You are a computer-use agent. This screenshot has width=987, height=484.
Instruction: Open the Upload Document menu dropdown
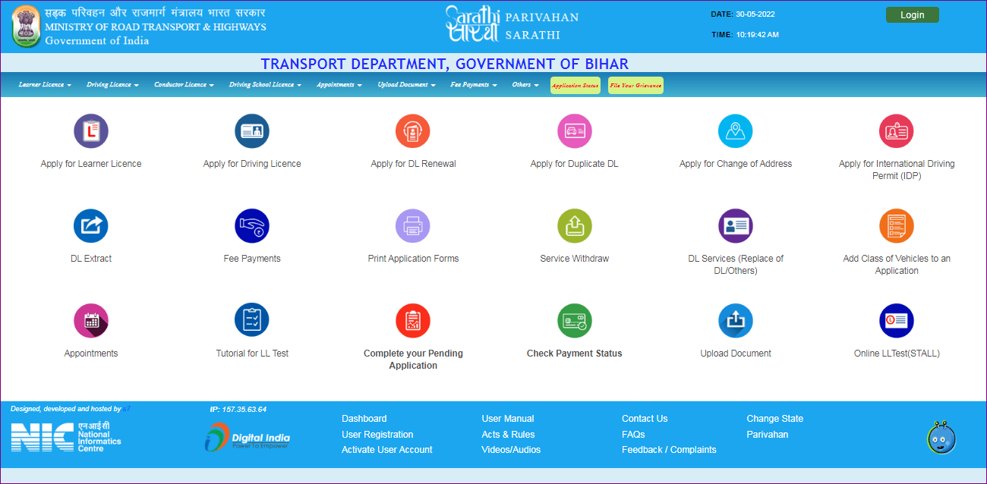click(x=406, y=85)
